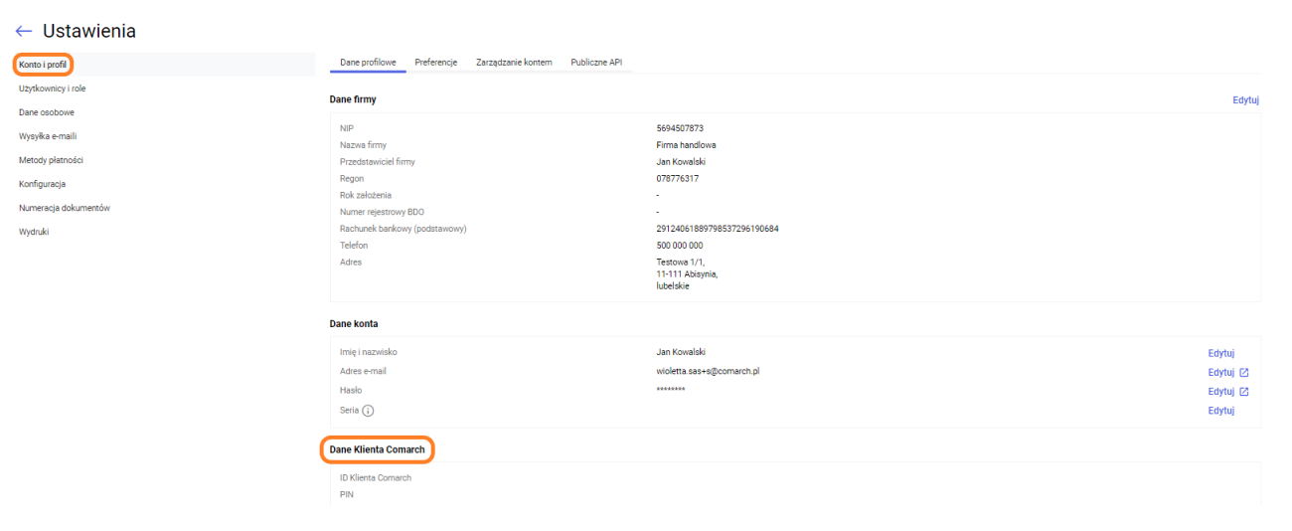Go back using the arrow beside Ustawienia
Image resolution: width=1292 pixels, height=531 pixels.
tap(24, 32)
